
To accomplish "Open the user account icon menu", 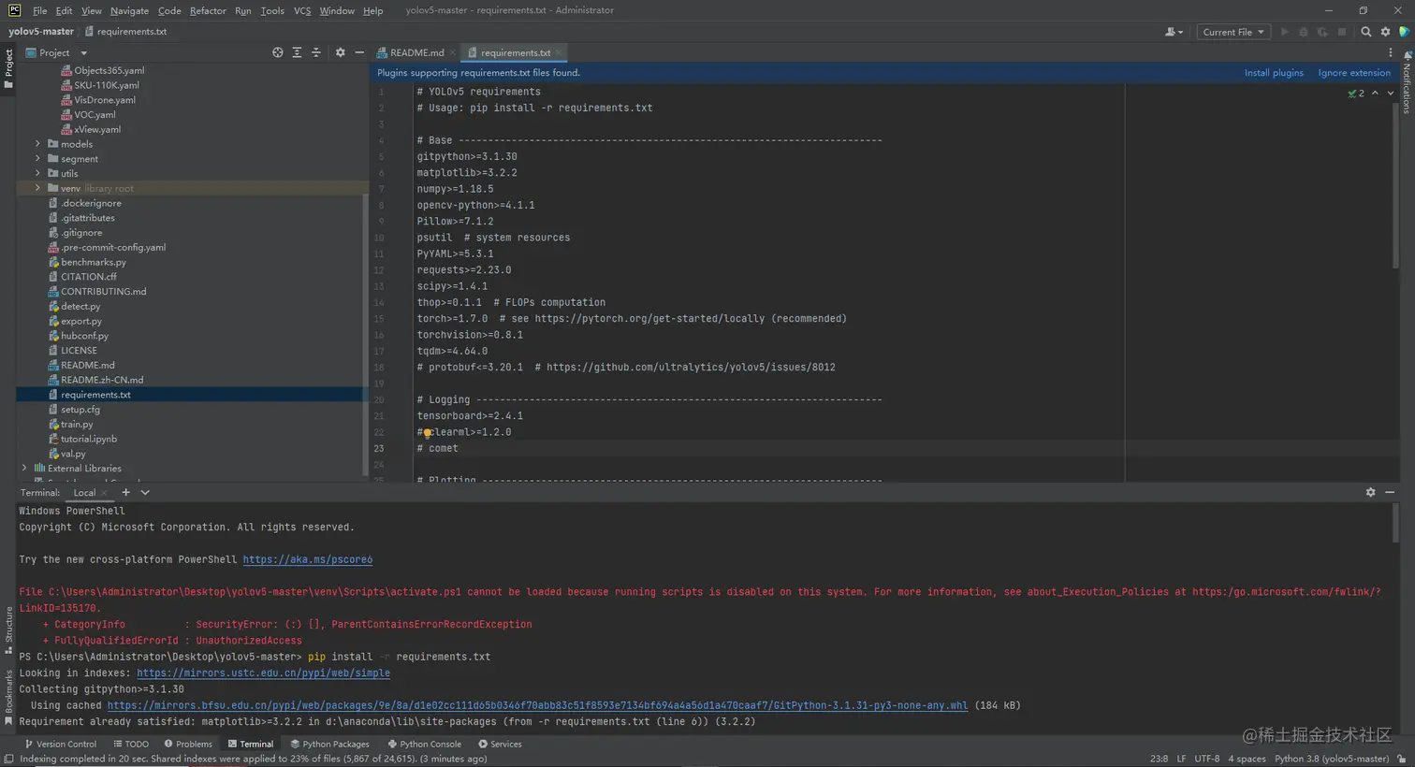I will point(1174,32).
